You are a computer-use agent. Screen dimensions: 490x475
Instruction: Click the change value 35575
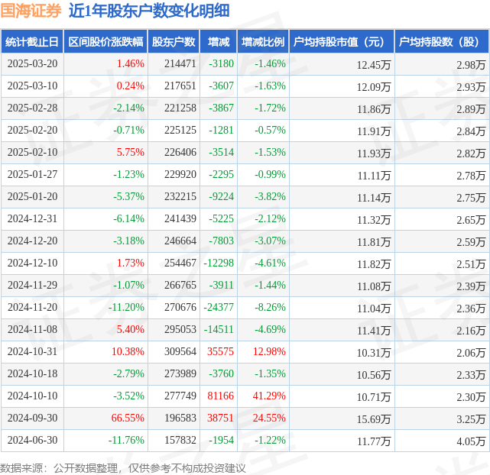(221, 352)
